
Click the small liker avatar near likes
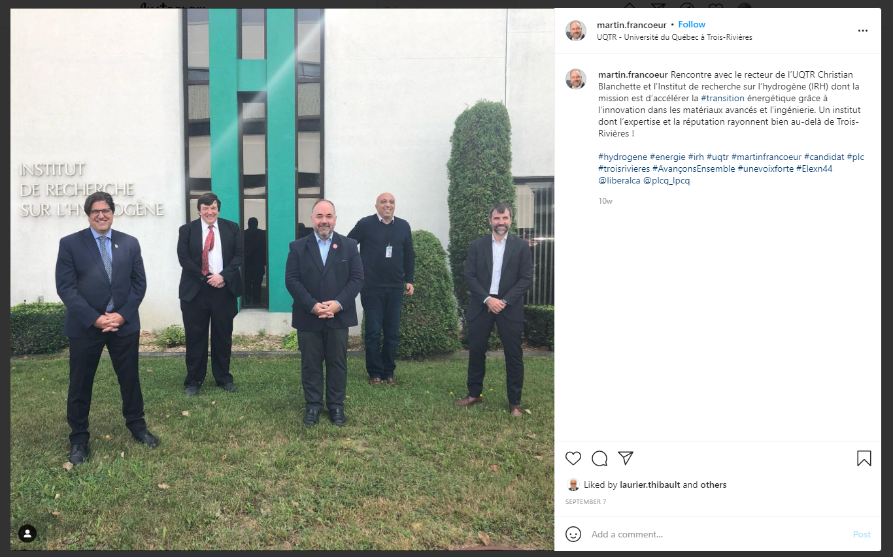(x=573, y=485)
